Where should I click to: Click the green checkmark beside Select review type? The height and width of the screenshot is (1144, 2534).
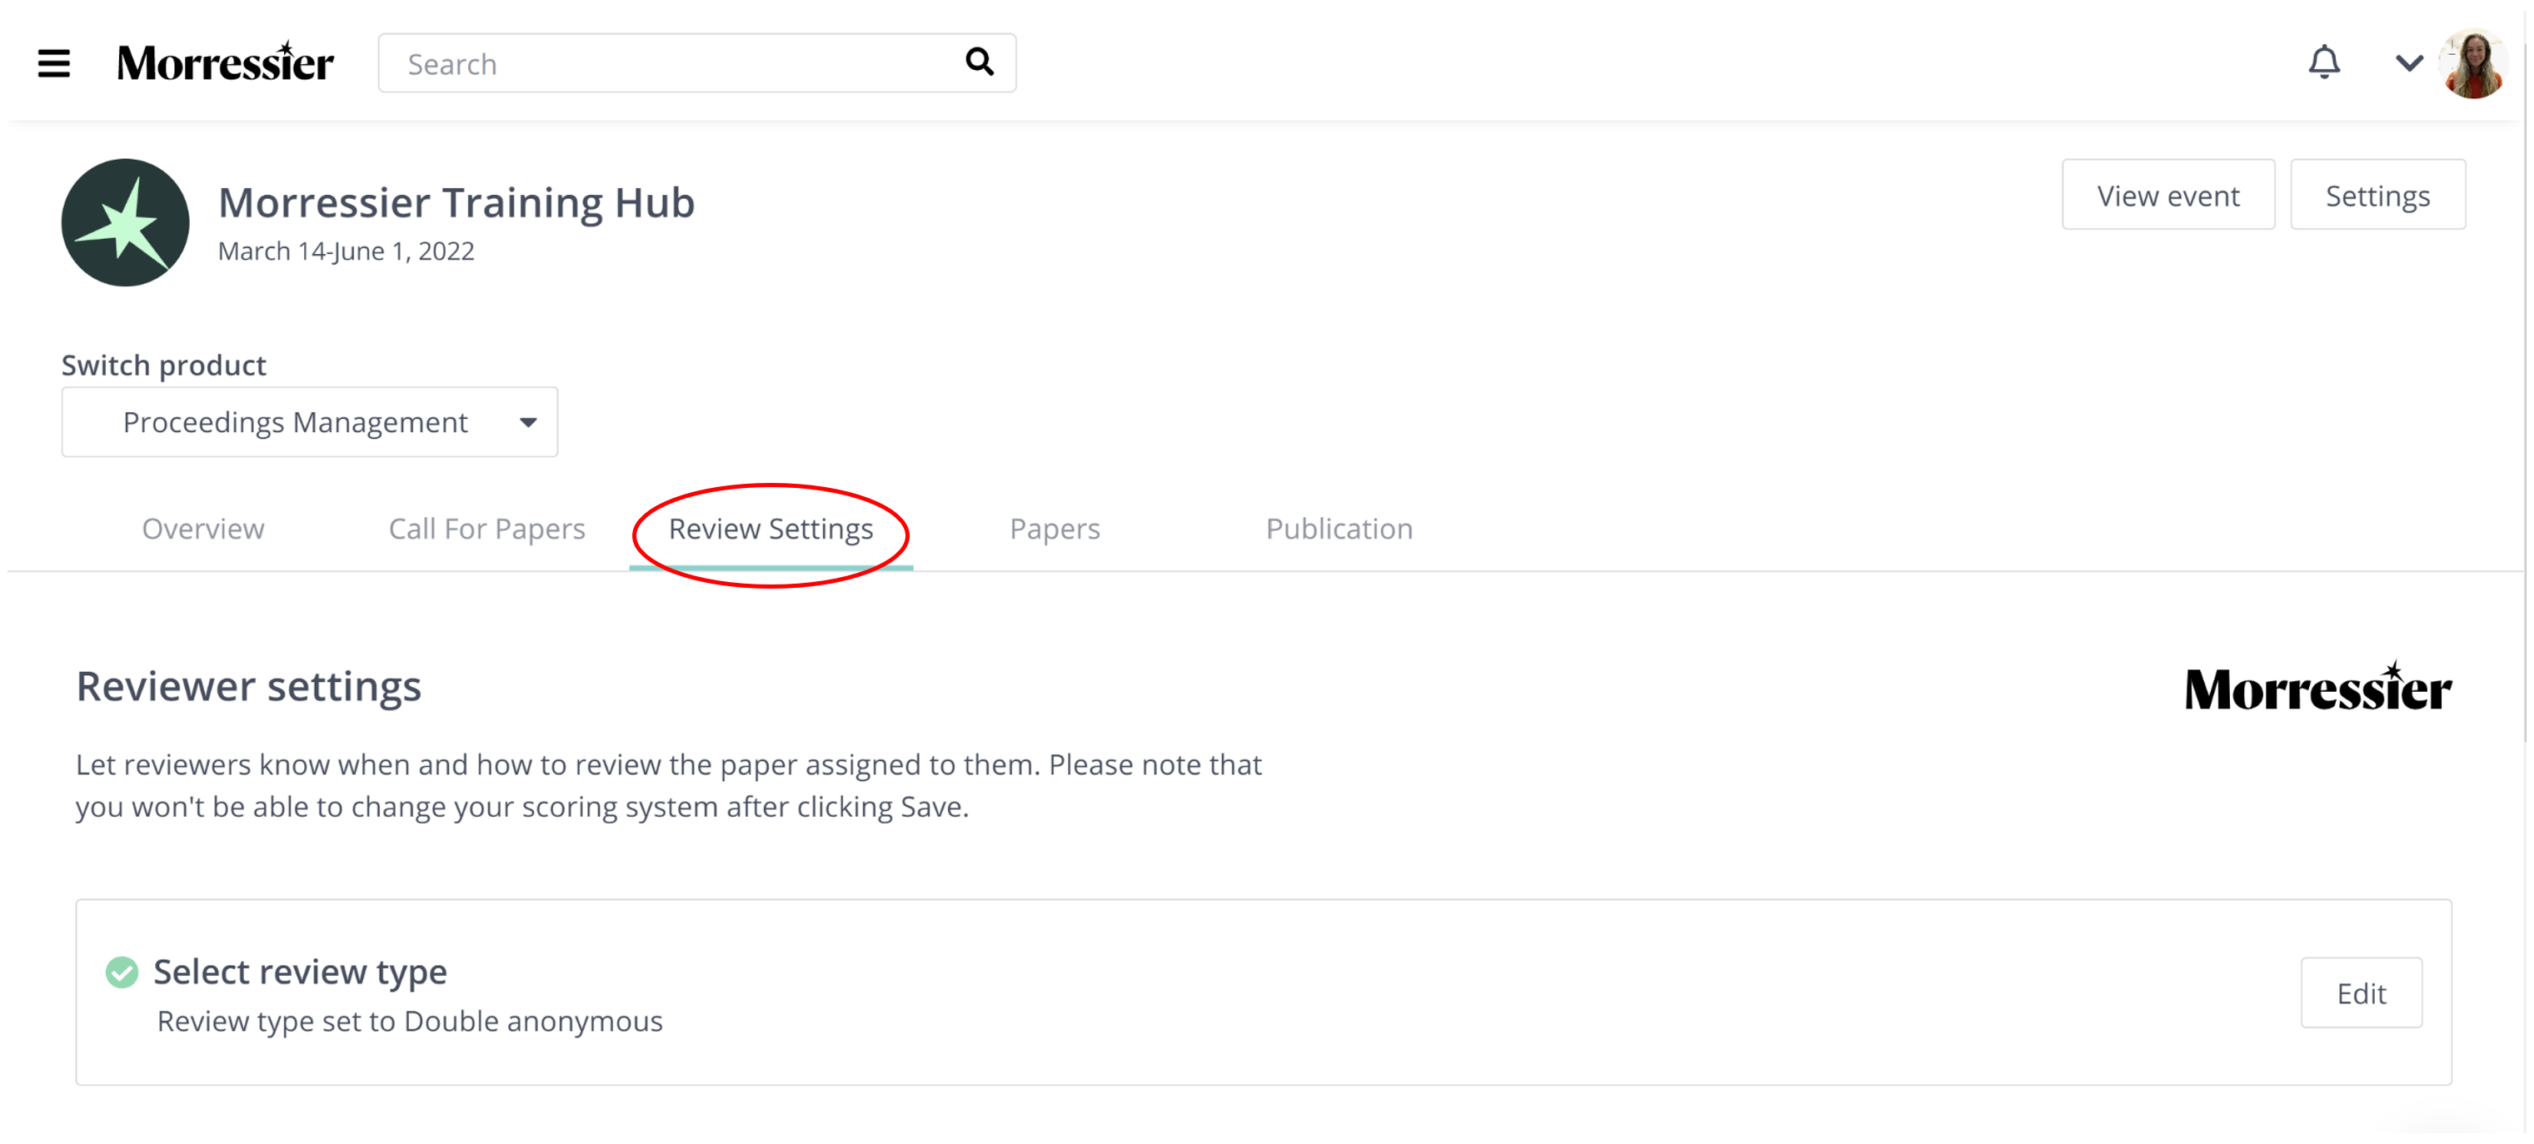[122, 973]
